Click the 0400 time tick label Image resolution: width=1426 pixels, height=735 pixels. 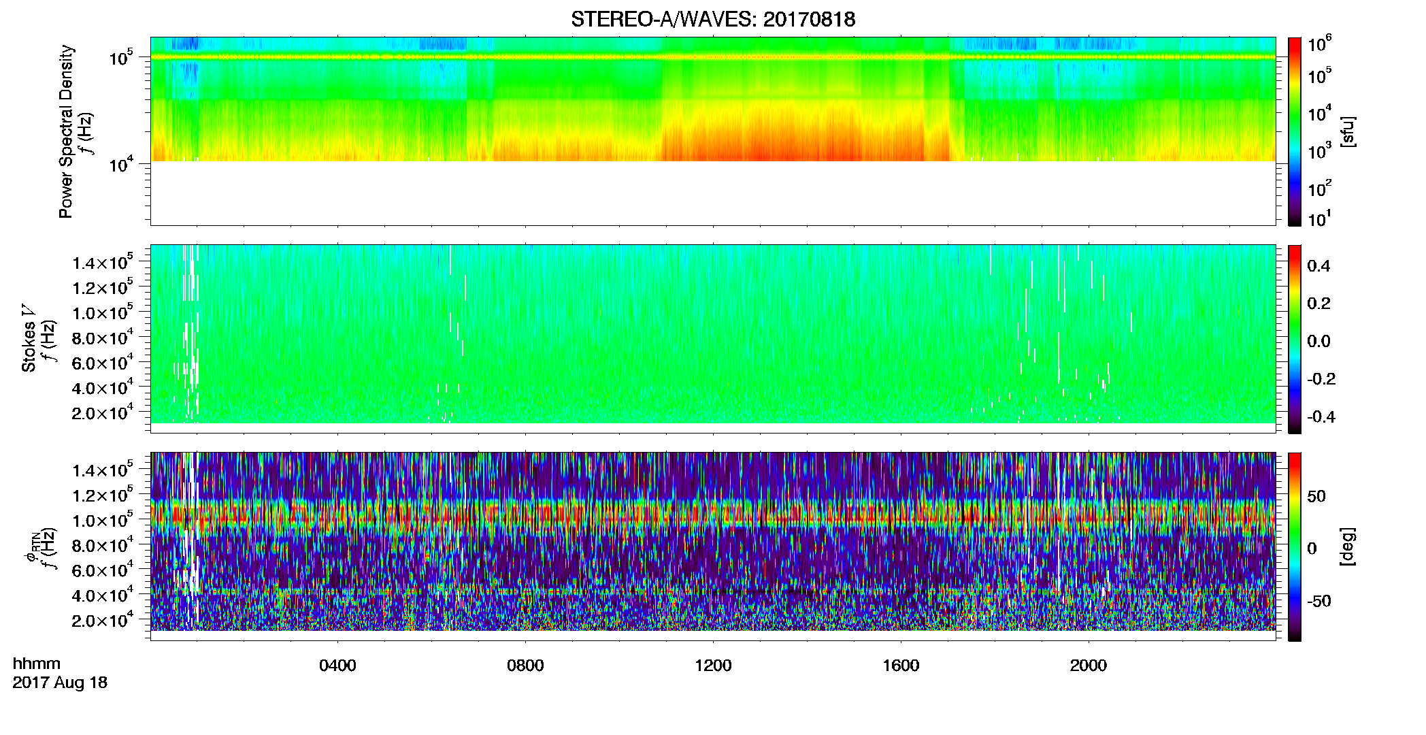(x=337, y=666)
